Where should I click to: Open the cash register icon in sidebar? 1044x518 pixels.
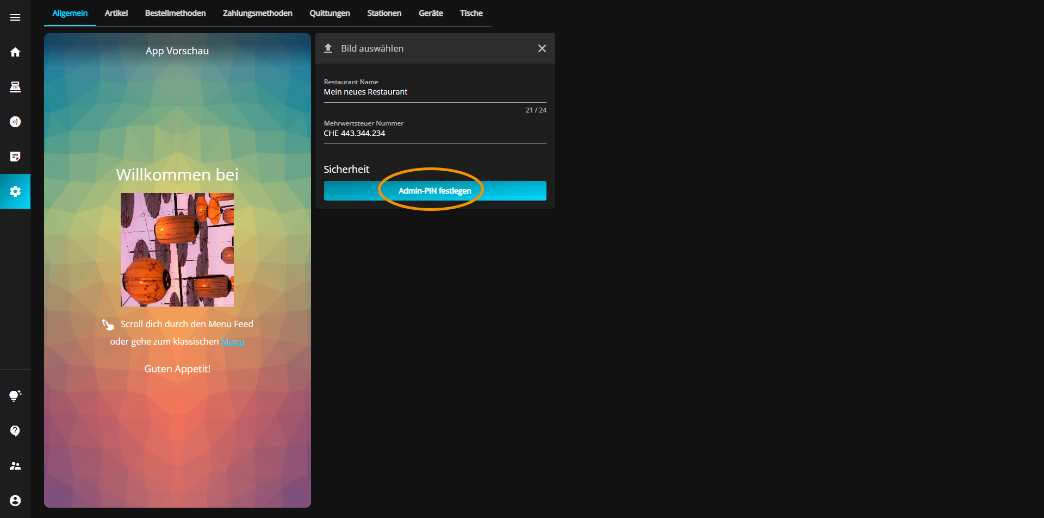click(x=15, y=87)
